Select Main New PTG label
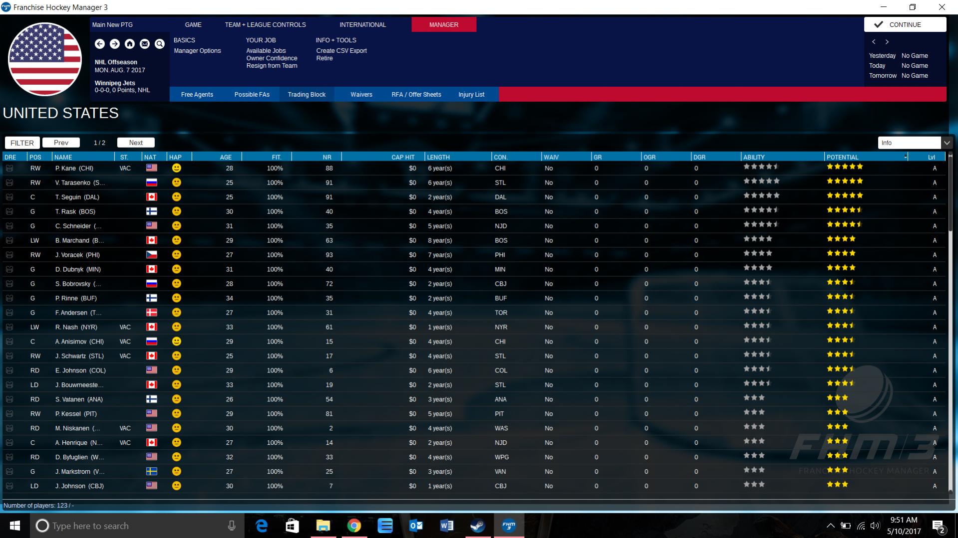 click(x=112, y=25)
